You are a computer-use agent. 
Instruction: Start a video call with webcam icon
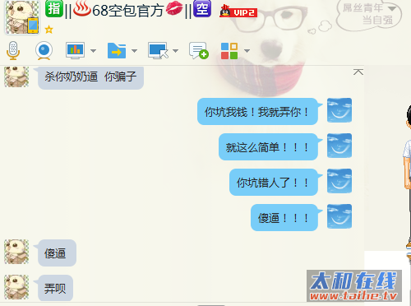(44, 50)
